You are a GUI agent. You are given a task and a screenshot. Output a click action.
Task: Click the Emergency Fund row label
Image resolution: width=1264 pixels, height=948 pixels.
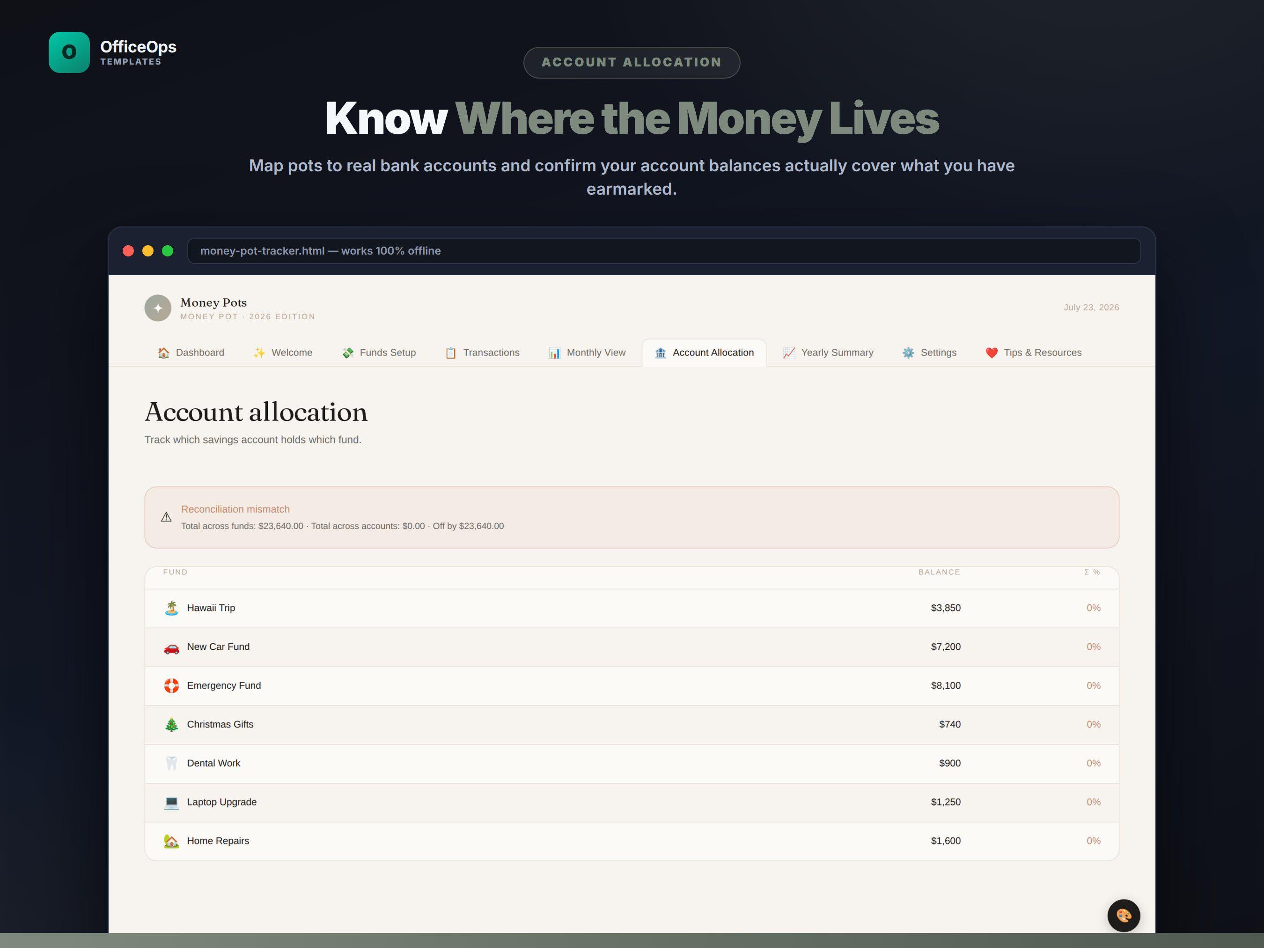coord(224,686)
